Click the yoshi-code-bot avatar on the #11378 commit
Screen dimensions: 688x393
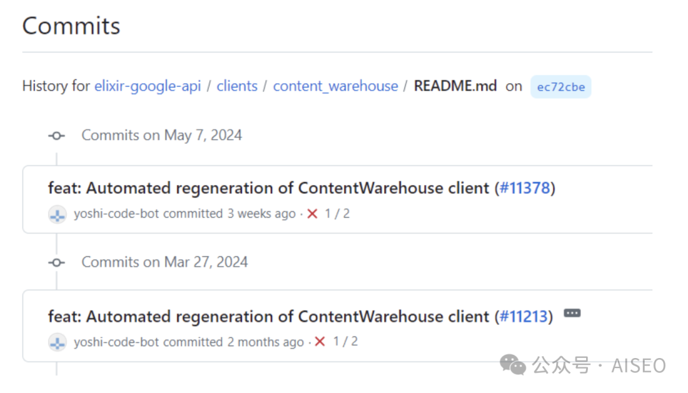tap(57, 214)
